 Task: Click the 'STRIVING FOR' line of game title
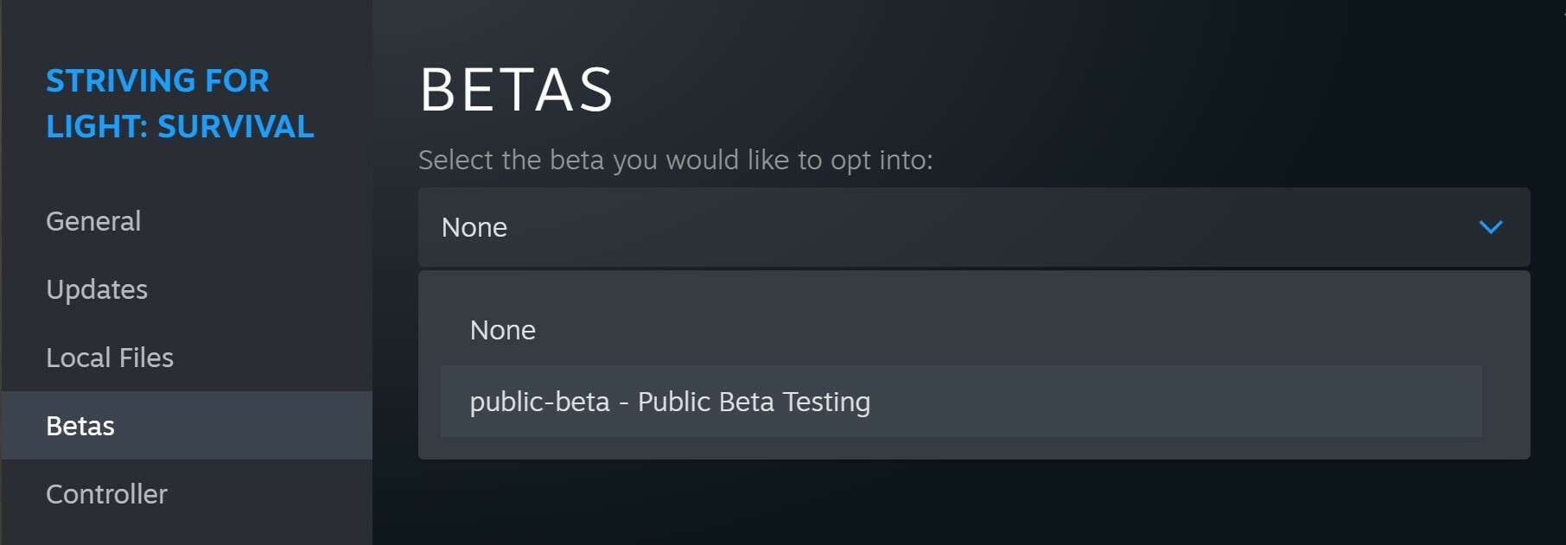click(157, 81)
